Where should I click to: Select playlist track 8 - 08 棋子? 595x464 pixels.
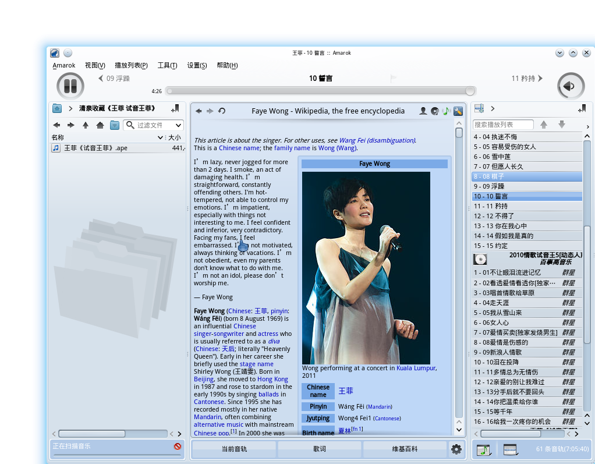pyautogui.click(x=527, y=176)
